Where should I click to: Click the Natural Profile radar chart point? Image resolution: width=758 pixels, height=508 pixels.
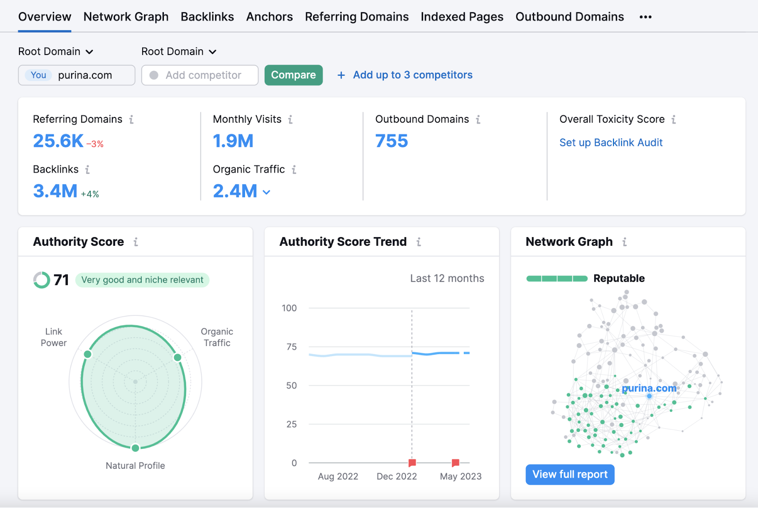coord(135,448)
